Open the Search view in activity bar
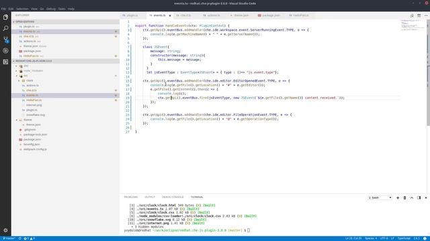The width and height of the screenshot is (430, 241). pos(5,28)
